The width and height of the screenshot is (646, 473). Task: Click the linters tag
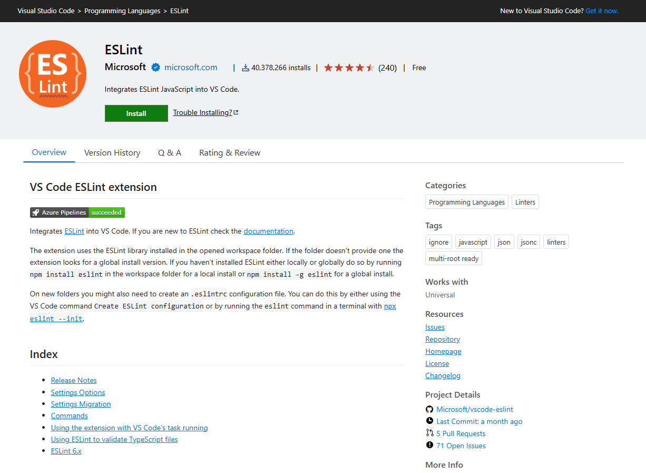(x=556, y=242)
